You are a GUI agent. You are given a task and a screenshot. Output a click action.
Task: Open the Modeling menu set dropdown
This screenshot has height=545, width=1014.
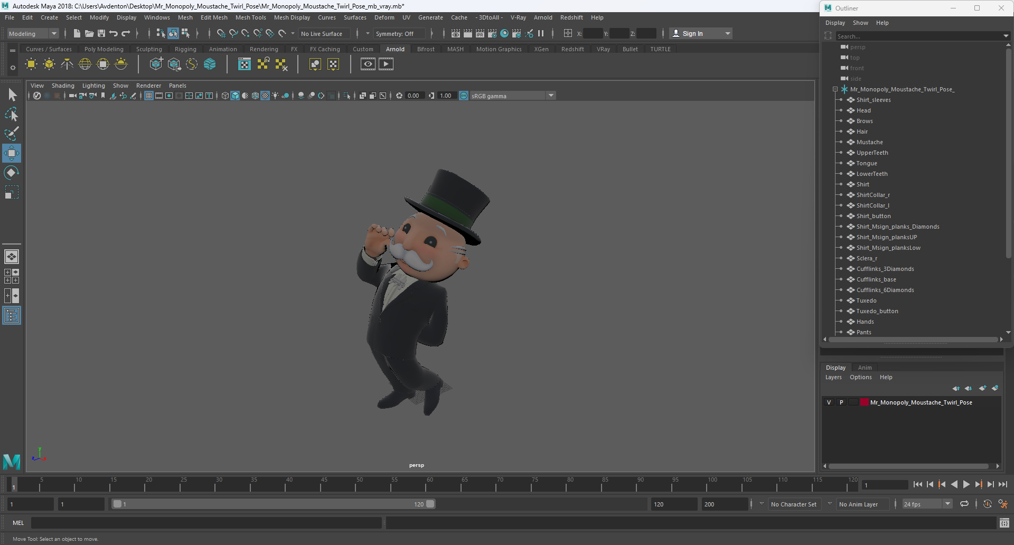[33, 33]
